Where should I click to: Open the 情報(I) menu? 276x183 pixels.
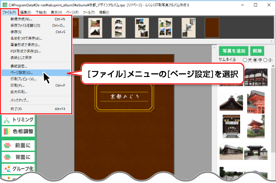click(x=104, y=12)
